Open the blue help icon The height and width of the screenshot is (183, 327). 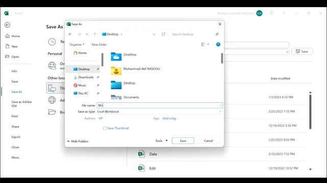click(218, 44)
